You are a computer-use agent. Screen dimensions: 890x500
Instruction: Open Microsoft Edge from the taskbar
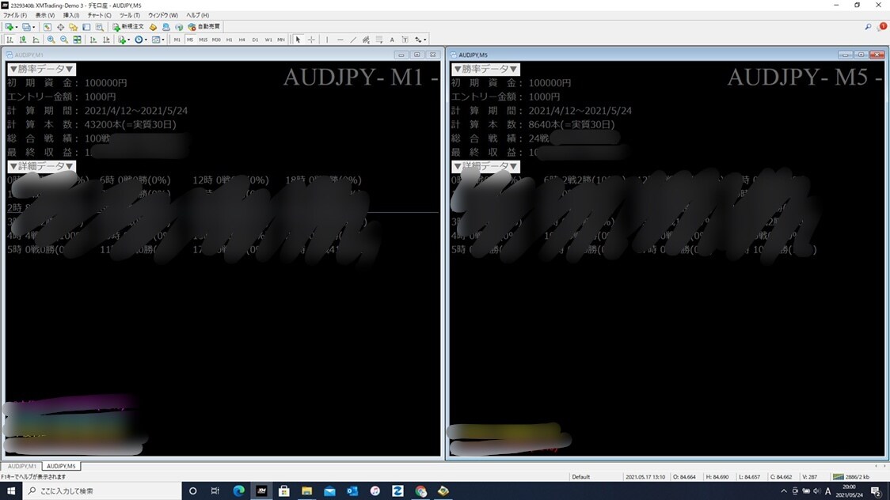tap(238, 491)
